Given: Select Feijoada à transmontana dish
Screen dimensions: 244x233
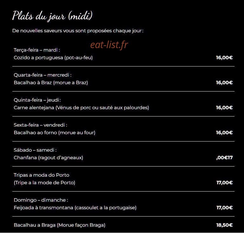Looking at the screenshot, I should 75,208.
